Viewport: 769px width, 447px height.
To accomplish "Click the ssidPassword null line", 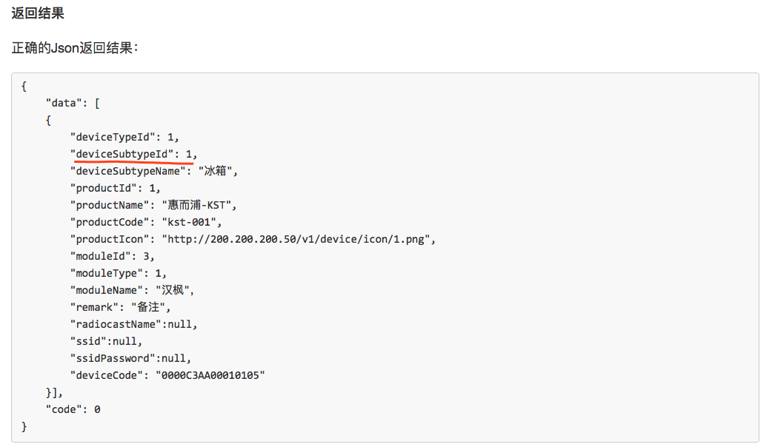I will tap(130, 358).
